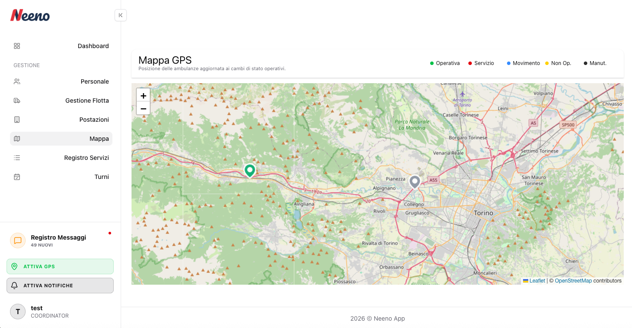Click the Moncalieri label on map

485,273
